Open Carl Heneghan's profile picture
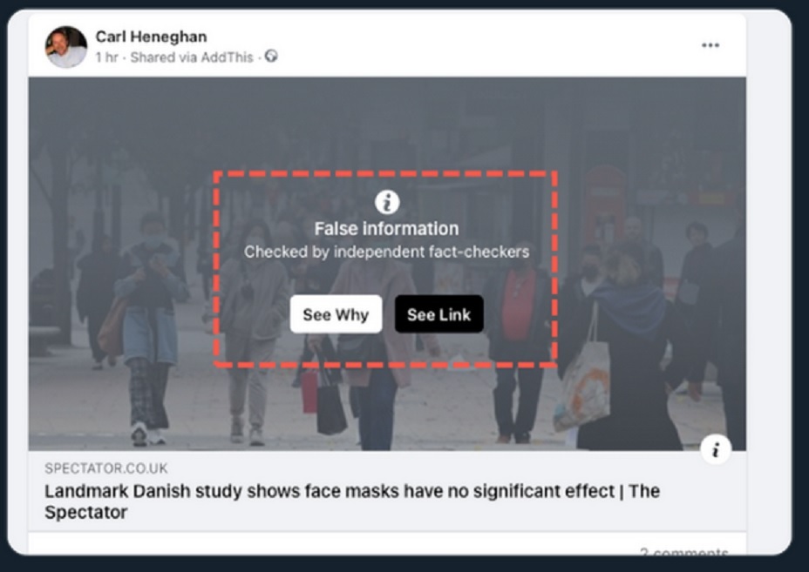This screenshot has width=809, height=572. point(66,47)
